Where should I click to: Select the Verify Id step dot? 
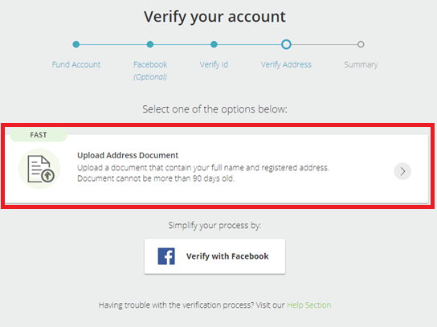click(x=214, y=44)
